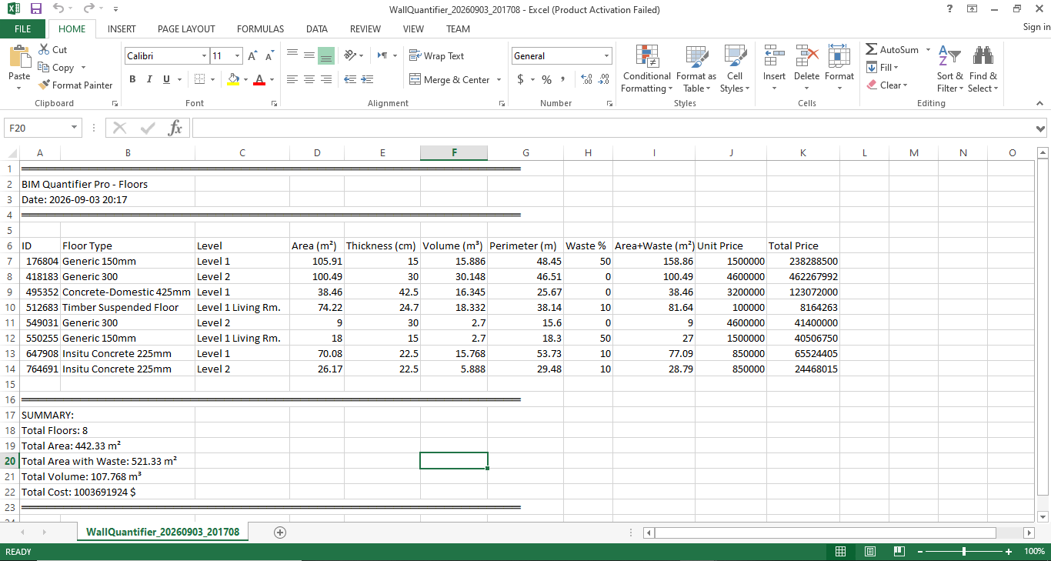Viewport: 1051px width, 561px height.
Task: Click the Insert Function fx icon
Action: coord(175,128)
